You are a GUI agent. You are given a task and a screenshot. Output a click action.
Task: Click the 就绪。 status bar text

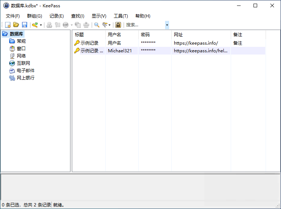pos(58,205)
